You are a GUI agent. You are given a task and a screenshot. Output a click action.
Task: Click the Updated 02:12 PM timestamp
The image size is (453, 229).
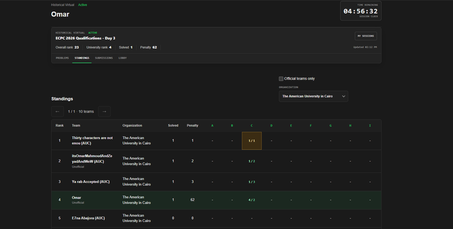365,47
